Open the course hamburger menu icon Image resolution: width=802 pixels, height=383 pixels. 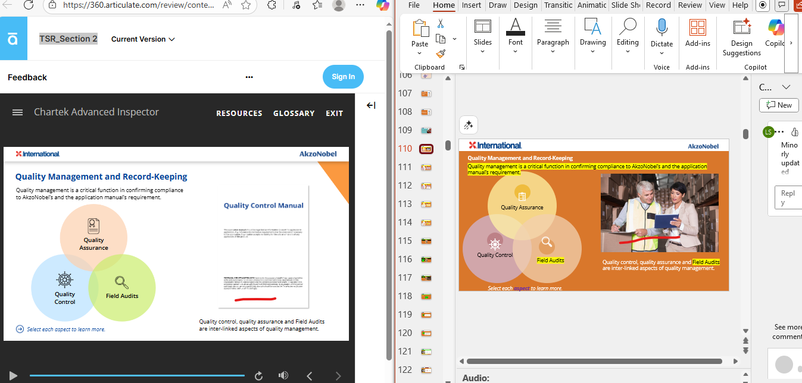click(17, 112)
